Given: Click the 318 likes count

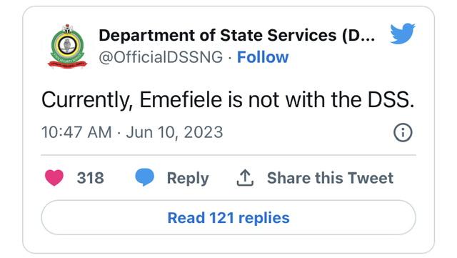Looking at the screenshot, I should 91,178.
